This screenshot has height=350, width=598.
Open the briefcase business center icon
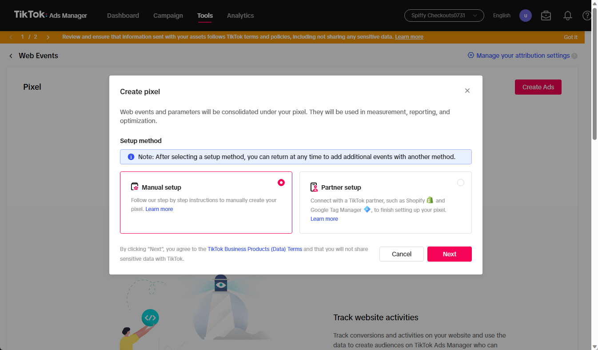tap(546, 16)
